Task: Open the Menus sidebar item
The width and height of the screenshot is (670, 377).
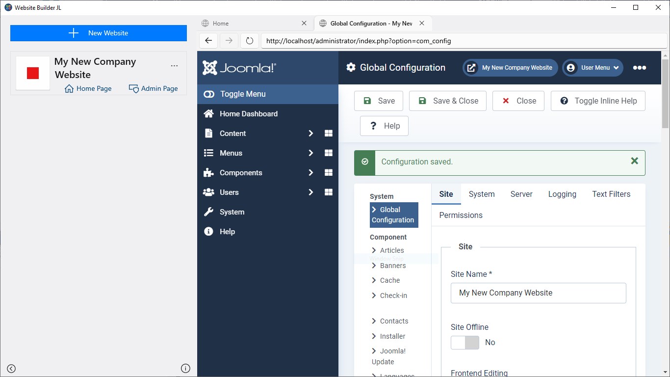Action: (231, 153)
